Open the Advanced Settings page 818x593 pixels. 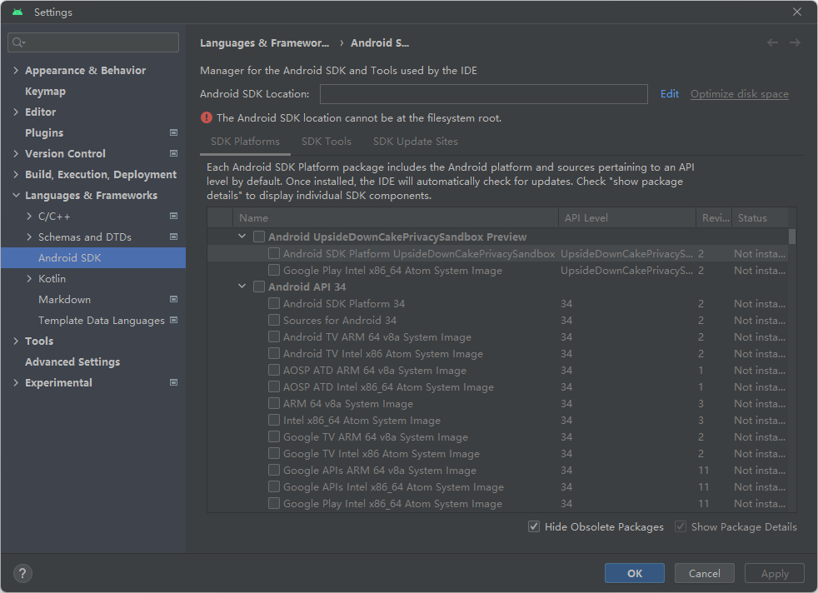coord(72,362)
